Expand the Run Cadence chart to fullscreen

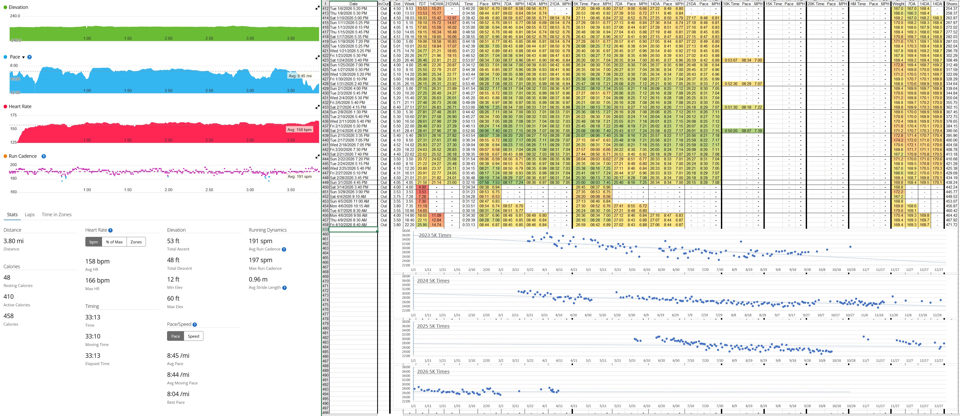(317, 157)
